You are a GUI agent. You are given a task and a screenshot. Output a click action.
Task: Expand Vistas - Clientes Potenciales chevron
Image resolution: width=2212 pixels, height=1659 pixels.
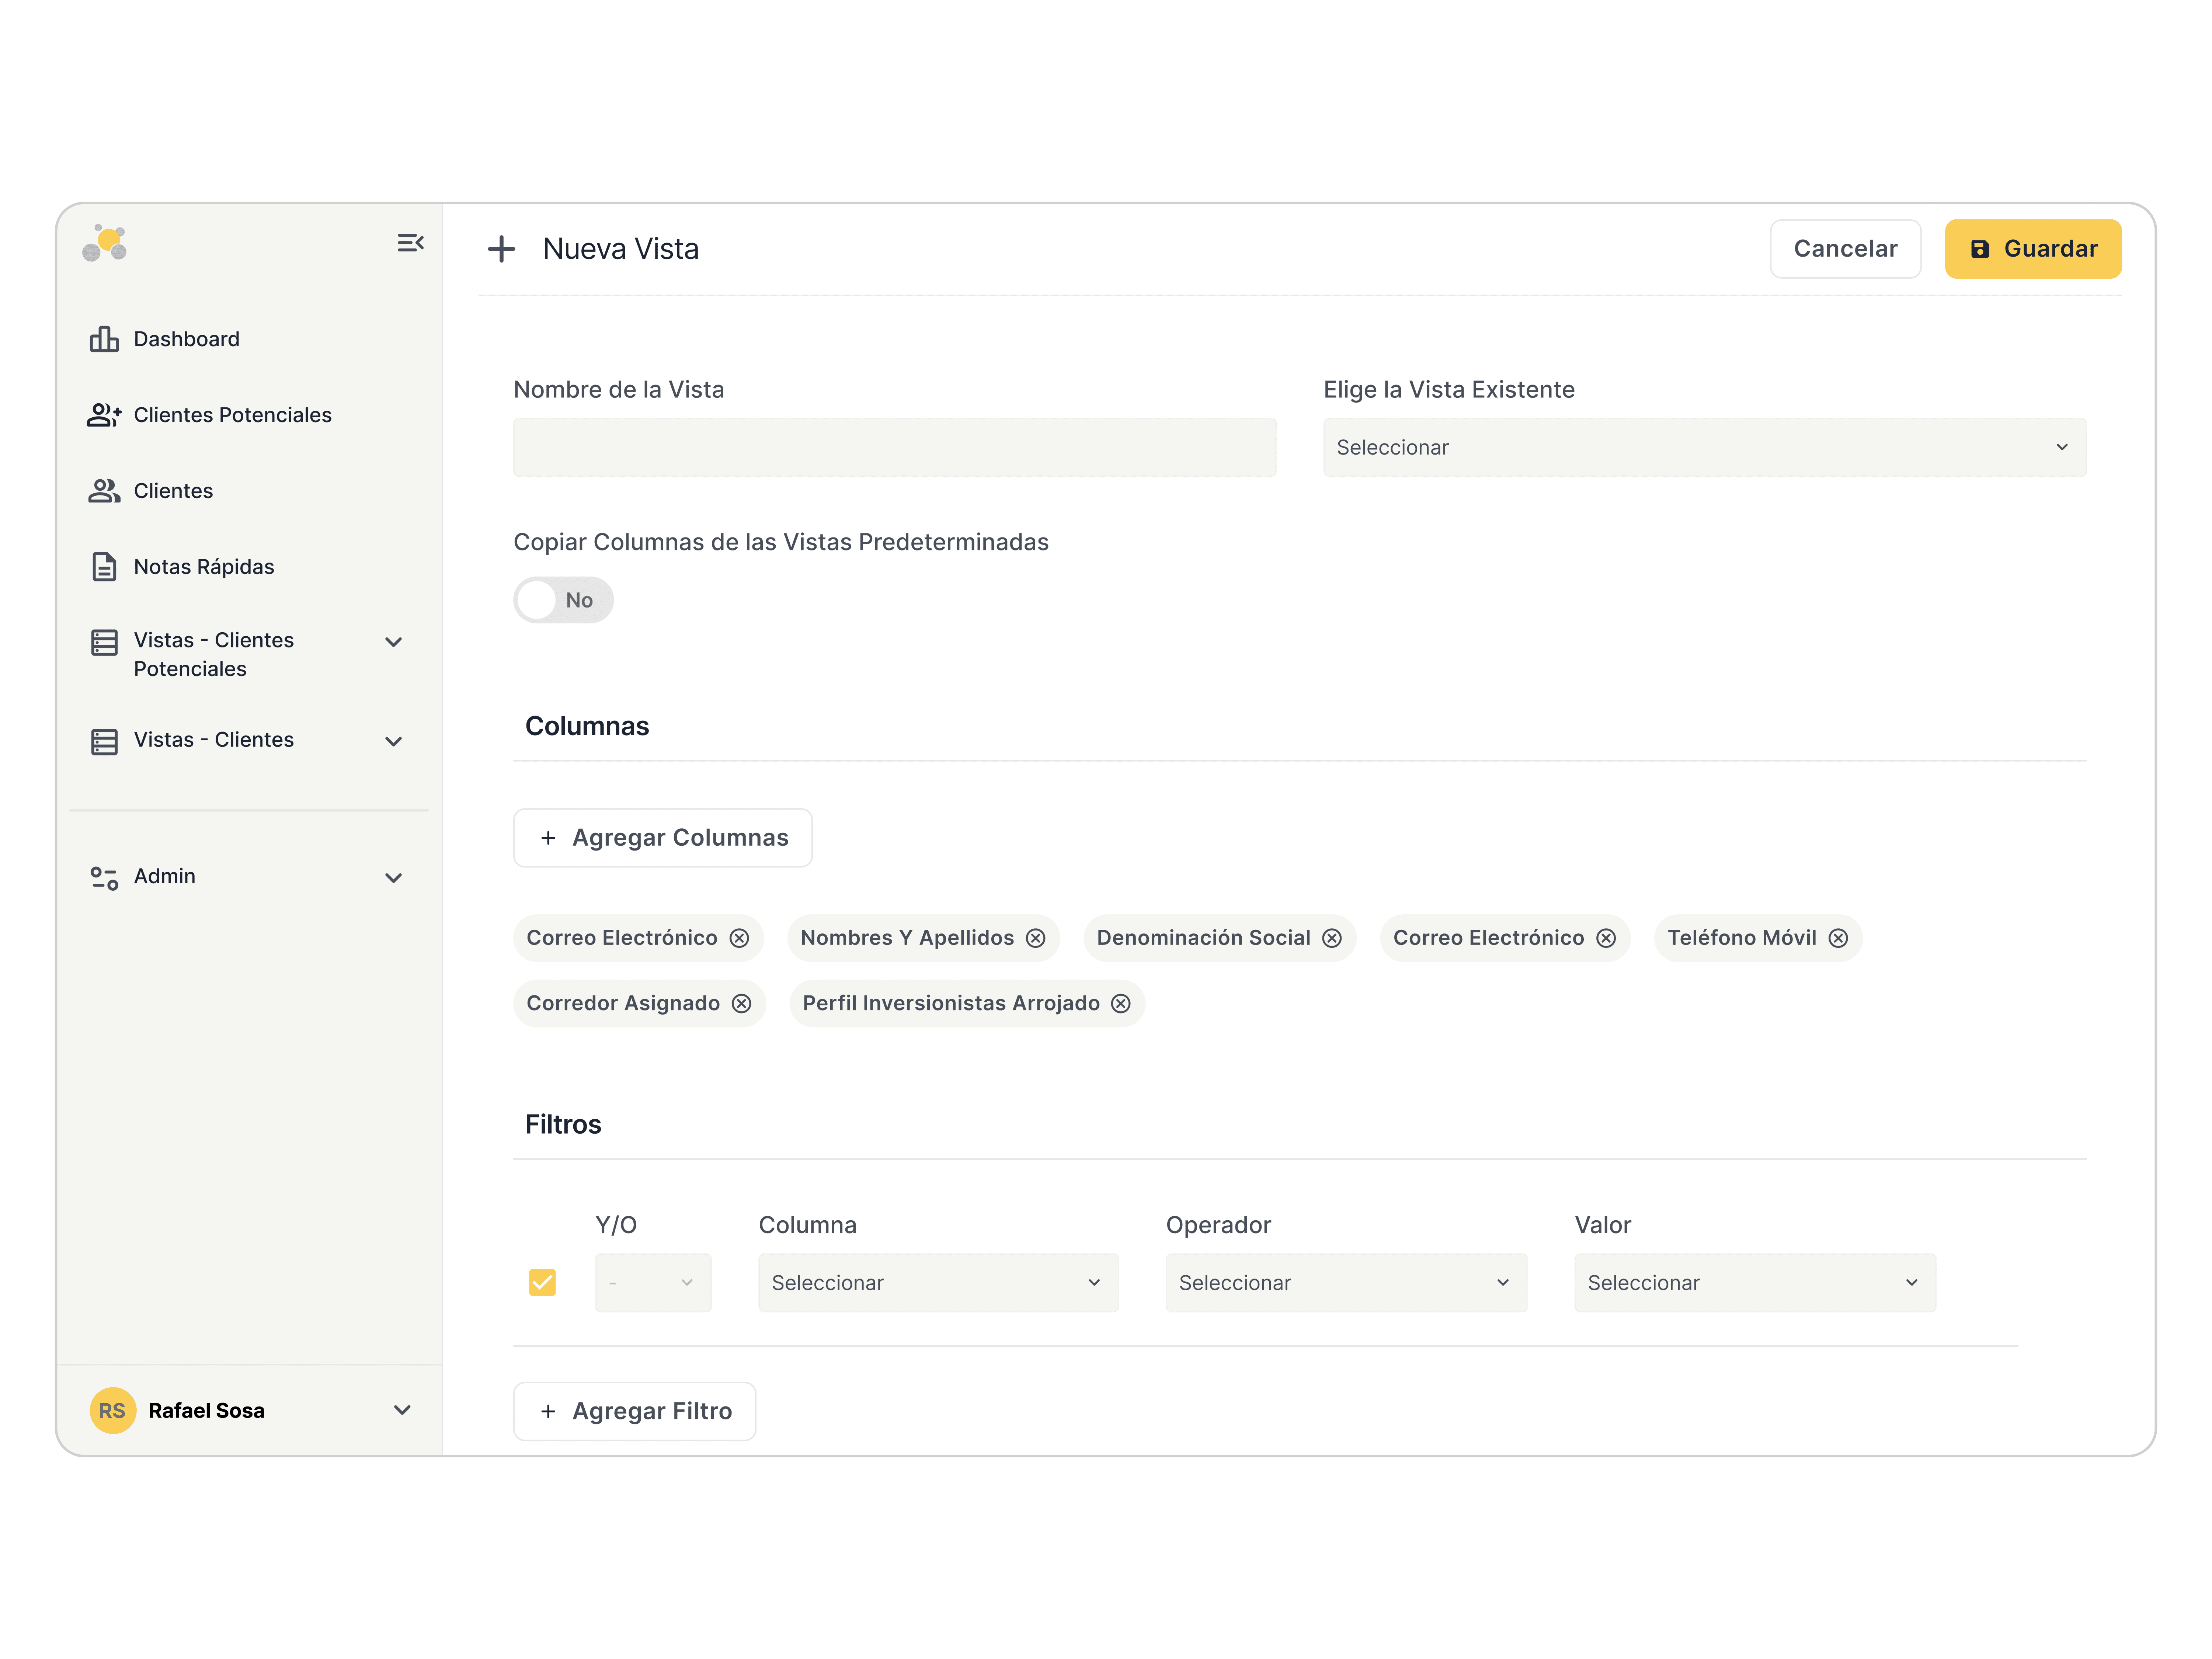point(394,642)
